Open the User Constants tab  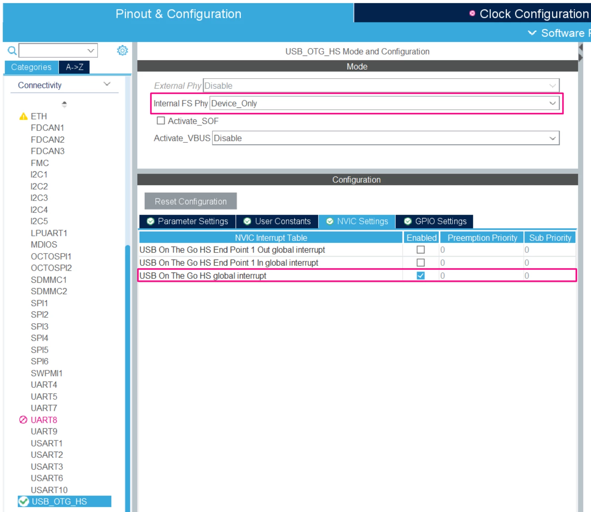click(x=277, y=221)
